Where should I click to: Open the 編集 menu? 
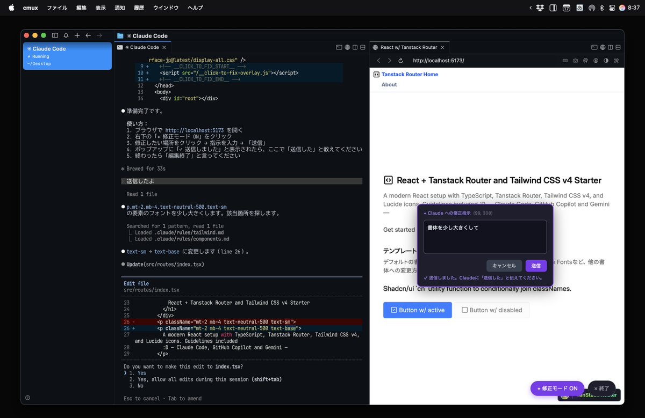point(81,8)
